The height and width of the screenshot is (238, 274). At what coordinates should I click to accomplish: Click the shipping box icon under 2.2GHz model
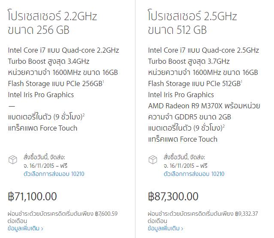point(12,160)
